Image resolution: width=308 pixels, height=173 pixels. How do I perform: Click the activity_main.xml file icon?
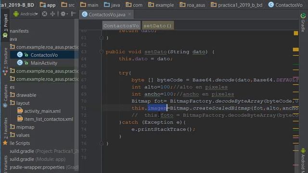tap(20, 111)
